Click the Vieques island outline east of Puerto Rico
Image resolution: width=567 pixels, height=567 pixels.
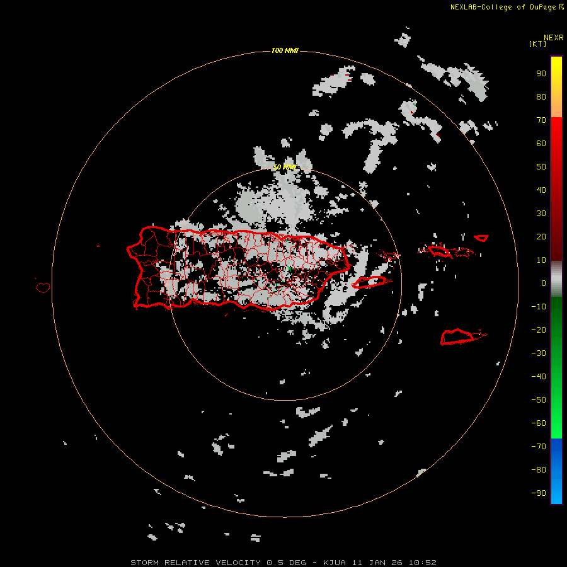pyautogui.click(x=370, y=282)
